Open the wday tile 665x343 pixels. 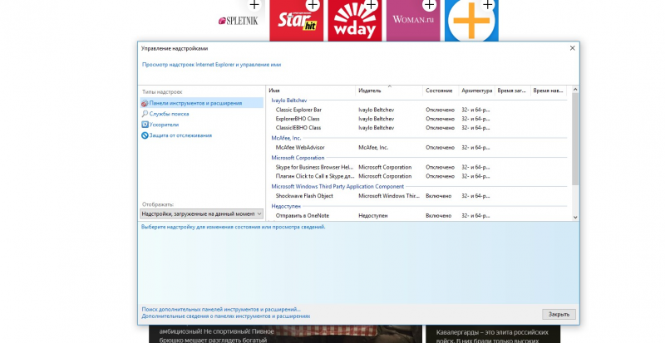tap(355, 21)
